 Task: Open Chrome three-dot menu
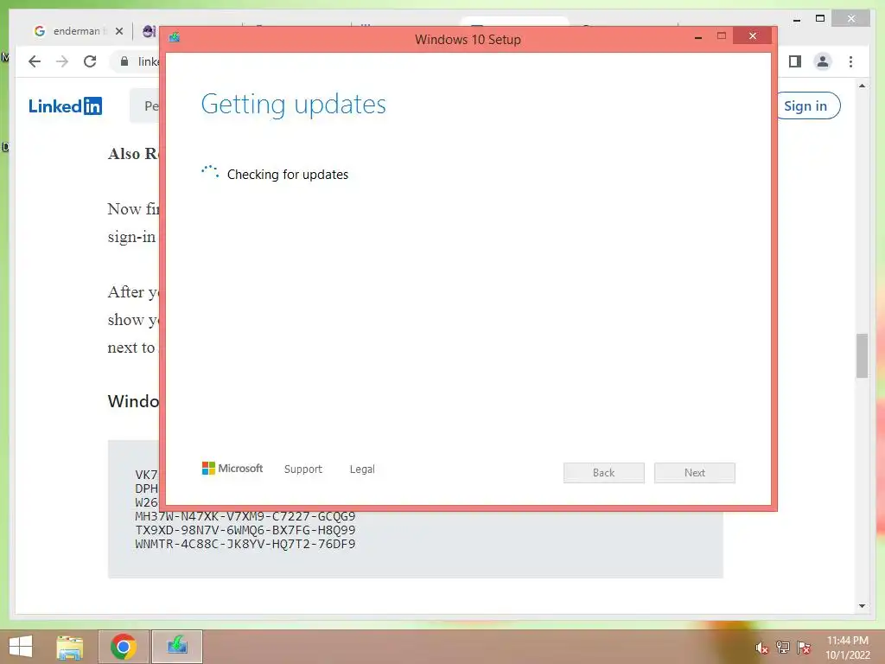(850, 61)
